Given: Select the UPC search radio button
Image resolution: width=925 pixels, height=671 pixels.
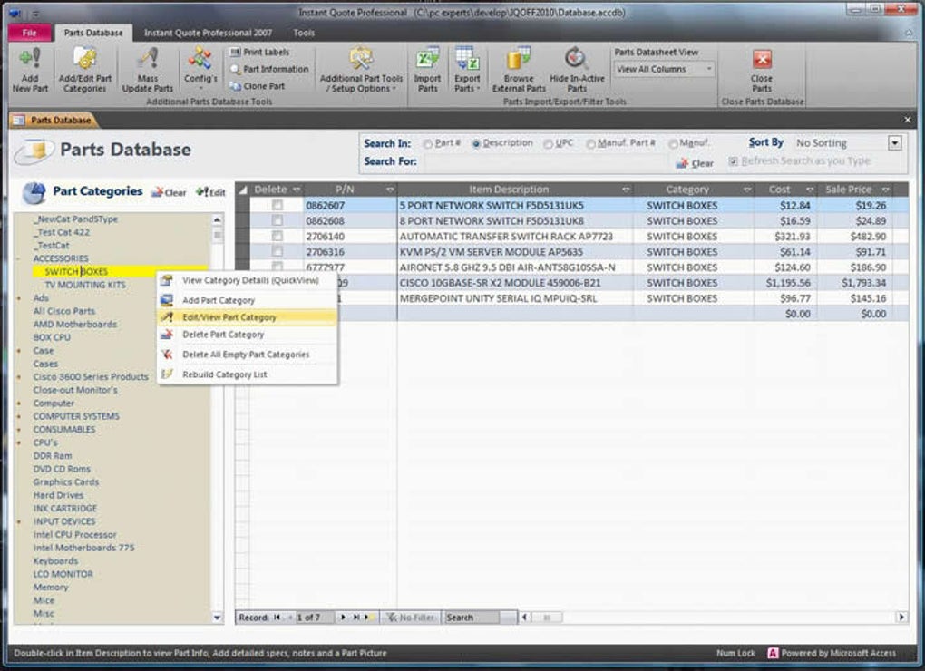Looking at the screenshot, I should point(549,144).
